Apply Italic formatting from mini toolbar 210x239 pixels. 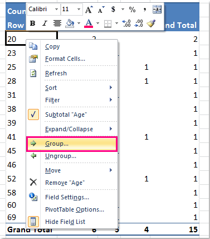click(x=45, y=23)
